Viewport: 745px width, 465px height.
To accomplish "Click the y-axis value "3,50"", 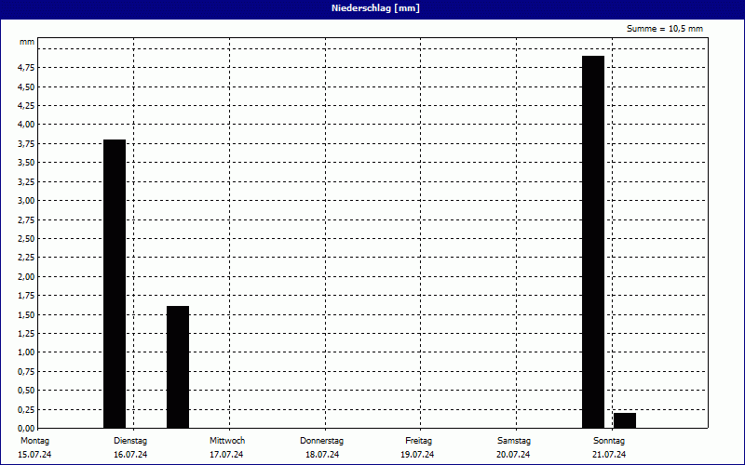I will (x=26, y=163).
